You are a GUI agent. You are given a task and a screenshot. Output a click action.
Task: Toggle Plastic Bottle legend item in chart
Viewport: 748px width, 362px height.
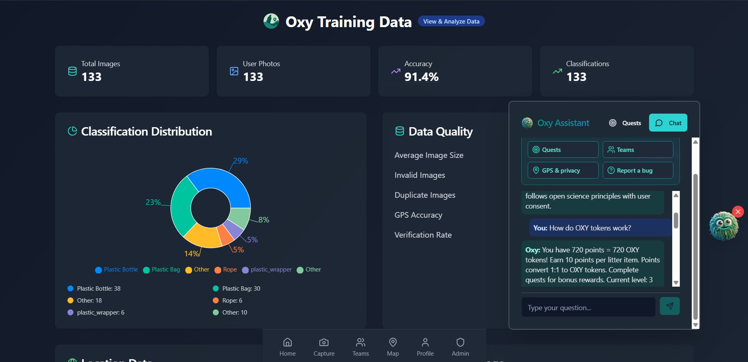click(x=117, y=270)
